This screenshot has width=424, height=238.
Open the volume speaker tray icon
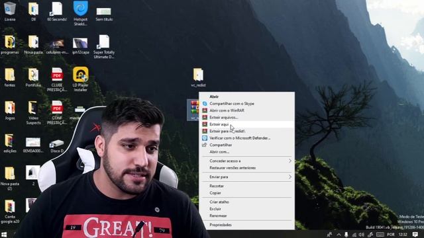361,235
